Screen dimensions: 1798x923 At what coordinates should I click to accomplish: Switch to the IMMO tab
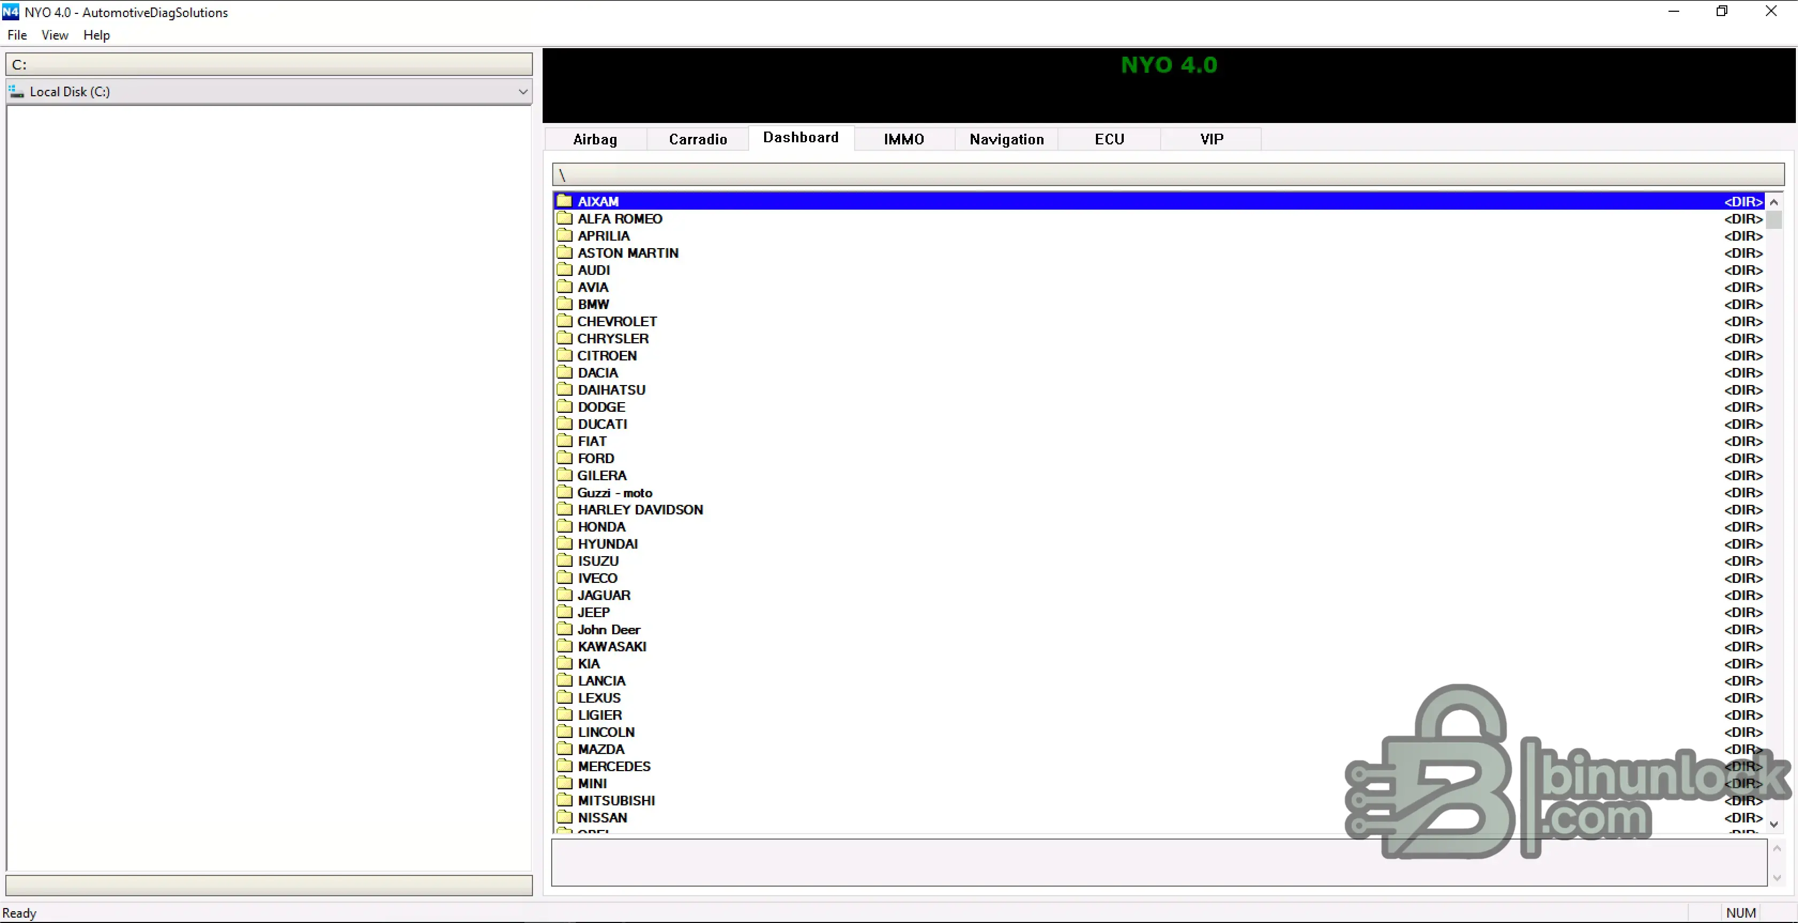point(903,139)
